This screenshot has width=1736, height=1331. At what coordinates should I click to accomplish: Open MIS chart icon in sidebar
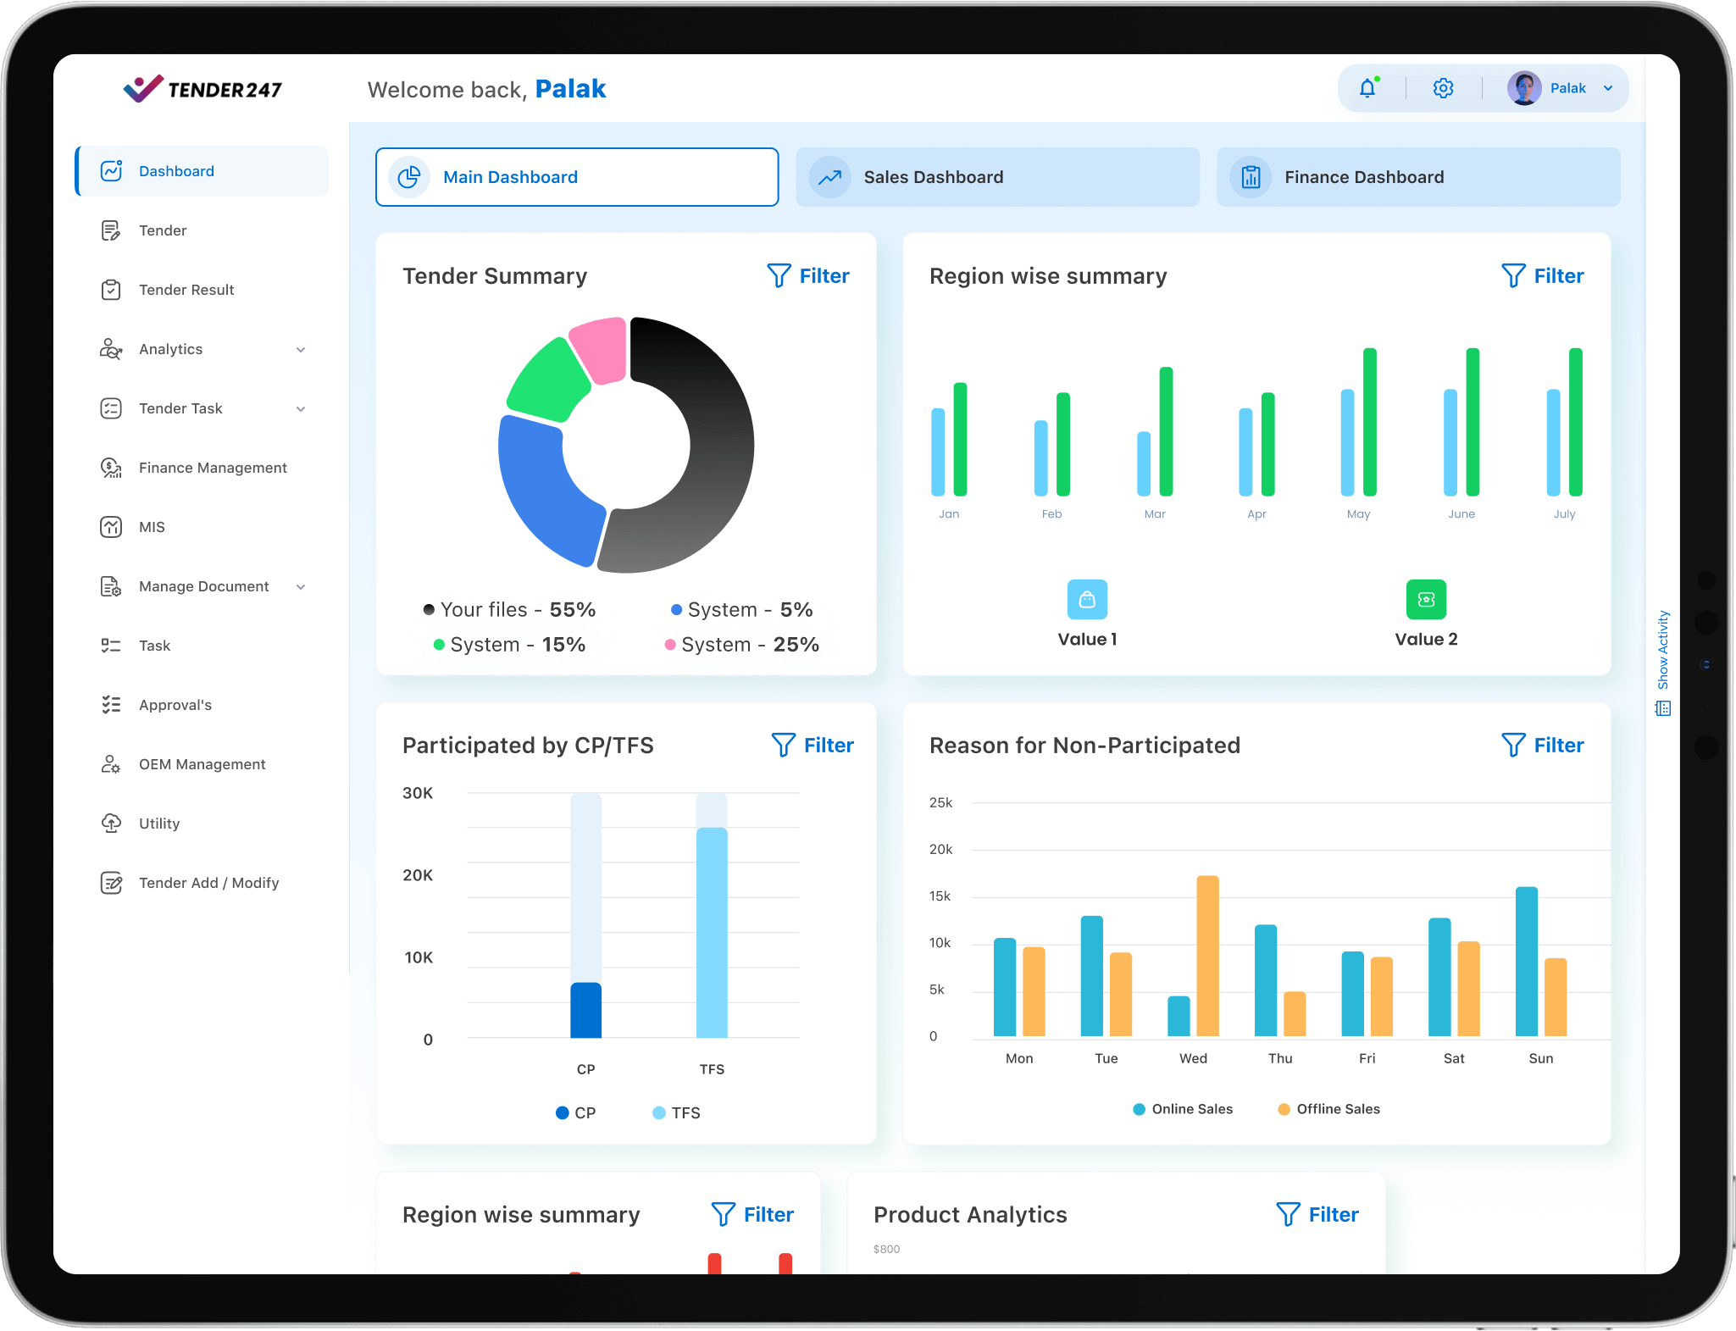(111, 527)
